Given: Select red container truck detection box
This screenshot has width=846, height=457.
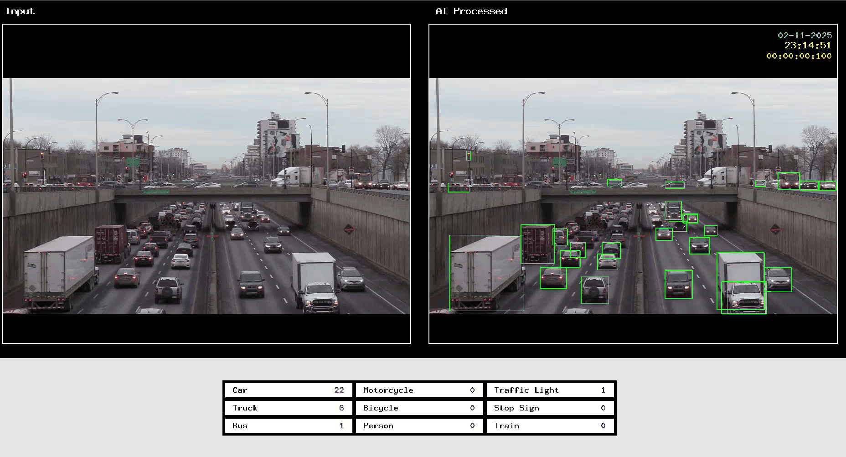Looking at the screenshot, I should coord(537,244).
